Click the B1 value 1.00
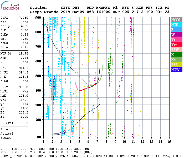 pos(24,117)
